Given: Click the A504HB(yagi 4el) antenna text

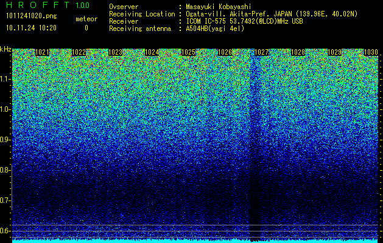Looking at the screenshot, I should click(x=215, y=29).
